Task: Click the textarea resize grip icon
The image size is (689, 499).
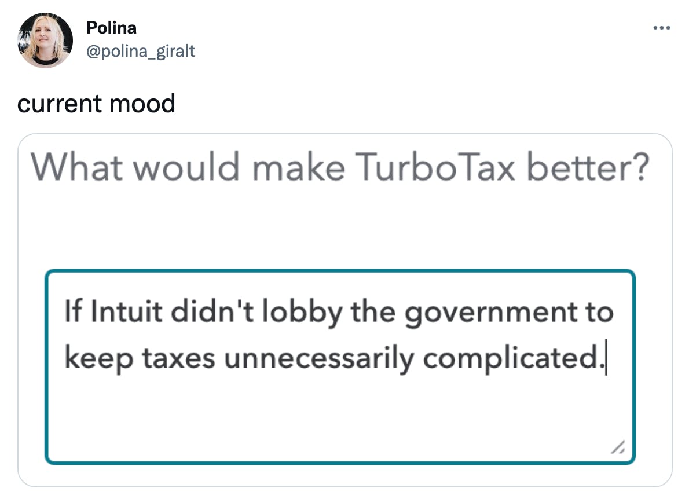Action: (x=618, y=447)
